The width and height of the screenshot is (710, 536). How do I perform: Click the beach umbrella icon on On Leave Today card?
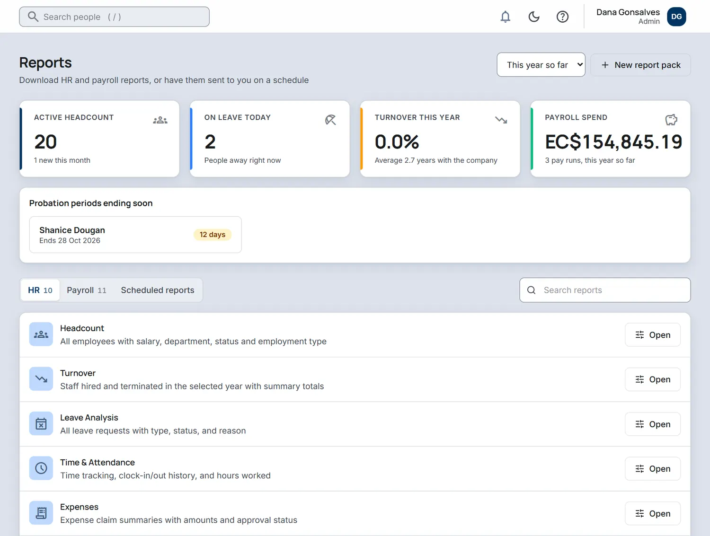coord(330,120)
